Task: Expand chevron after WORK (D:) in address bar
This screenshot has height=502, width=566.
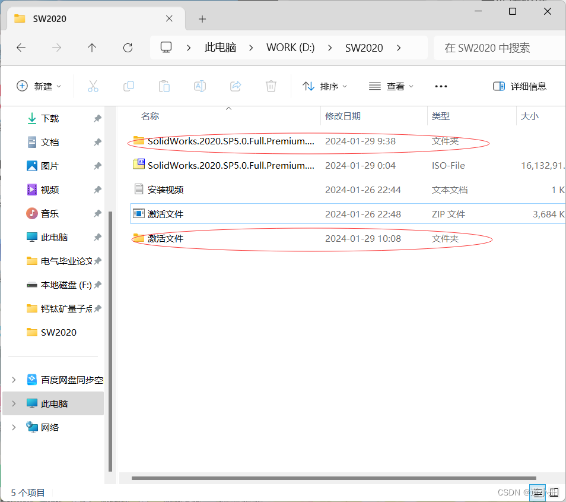Action: pyautogui.click(x=330, y=48)
